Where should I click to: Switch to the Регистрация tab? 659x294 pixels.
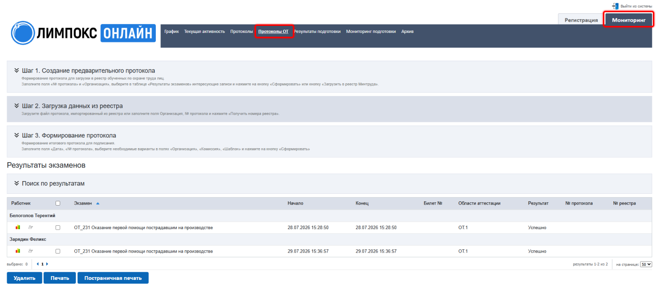[581, 20]
